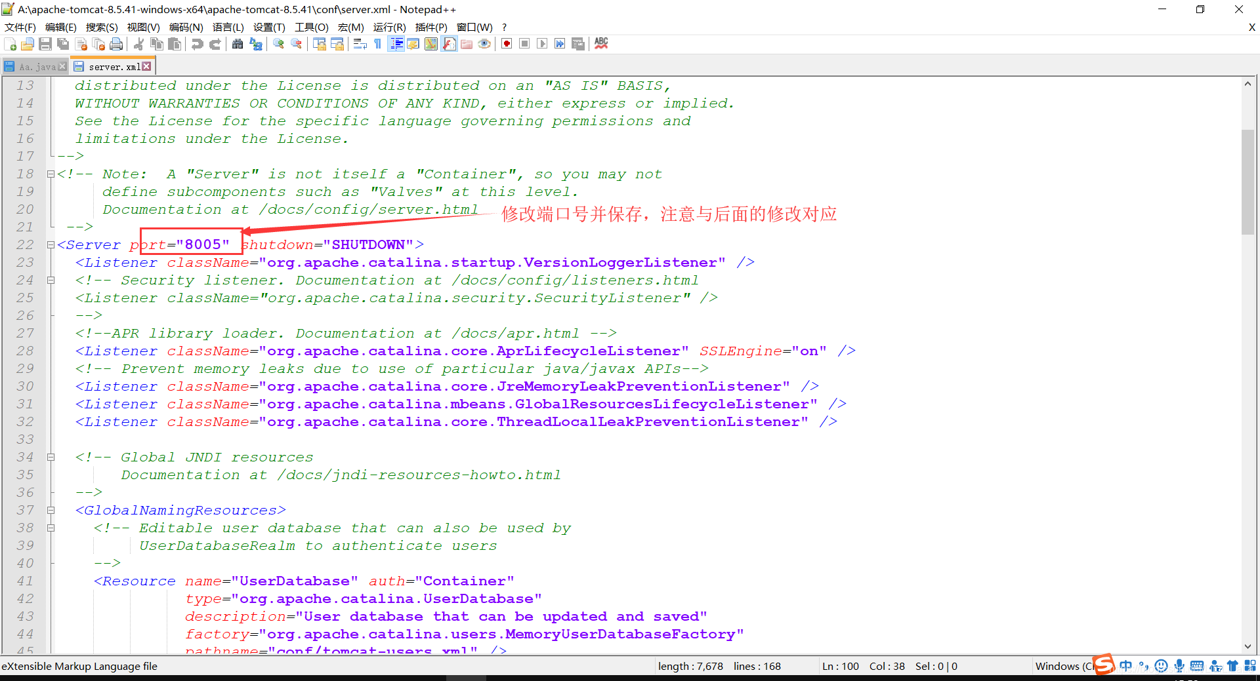The height and width of the screenshot is (681, 1260).
Task: Toggle the Document Map panel
Action: (431, 44)
